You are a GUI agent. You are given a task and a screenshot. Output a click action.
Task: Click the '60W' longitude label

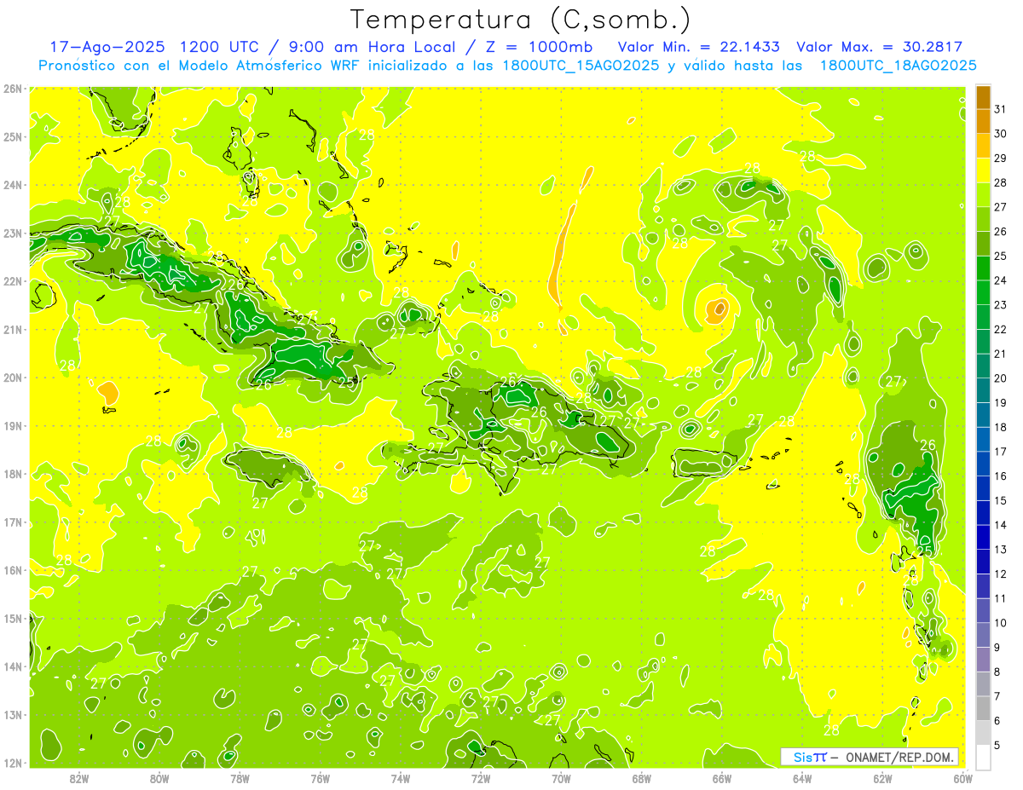click(x=962, y=778)
